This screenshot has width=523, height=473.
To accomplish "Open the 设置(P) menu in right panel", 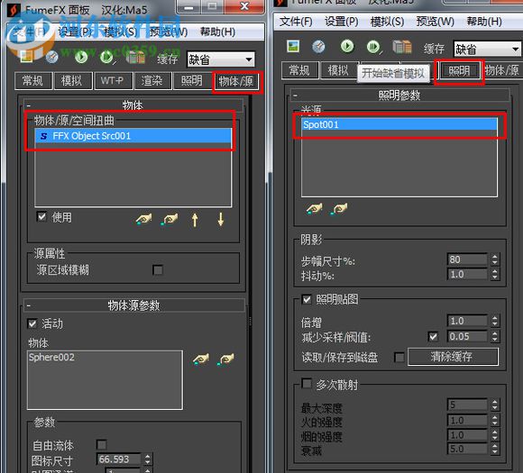I will 342,22.
